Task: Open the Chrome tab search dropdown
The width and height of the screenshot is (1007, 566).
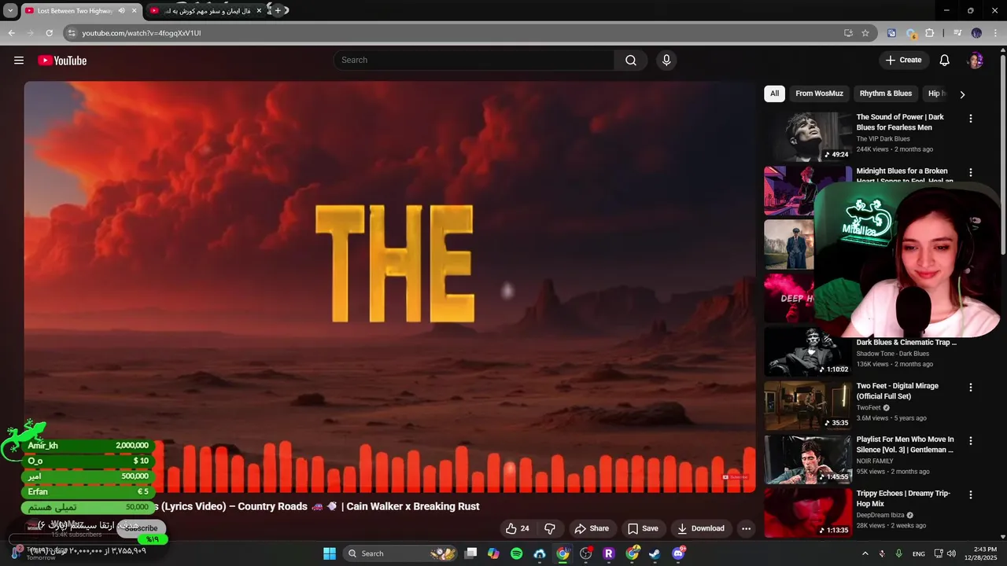Action: [10, 11]
